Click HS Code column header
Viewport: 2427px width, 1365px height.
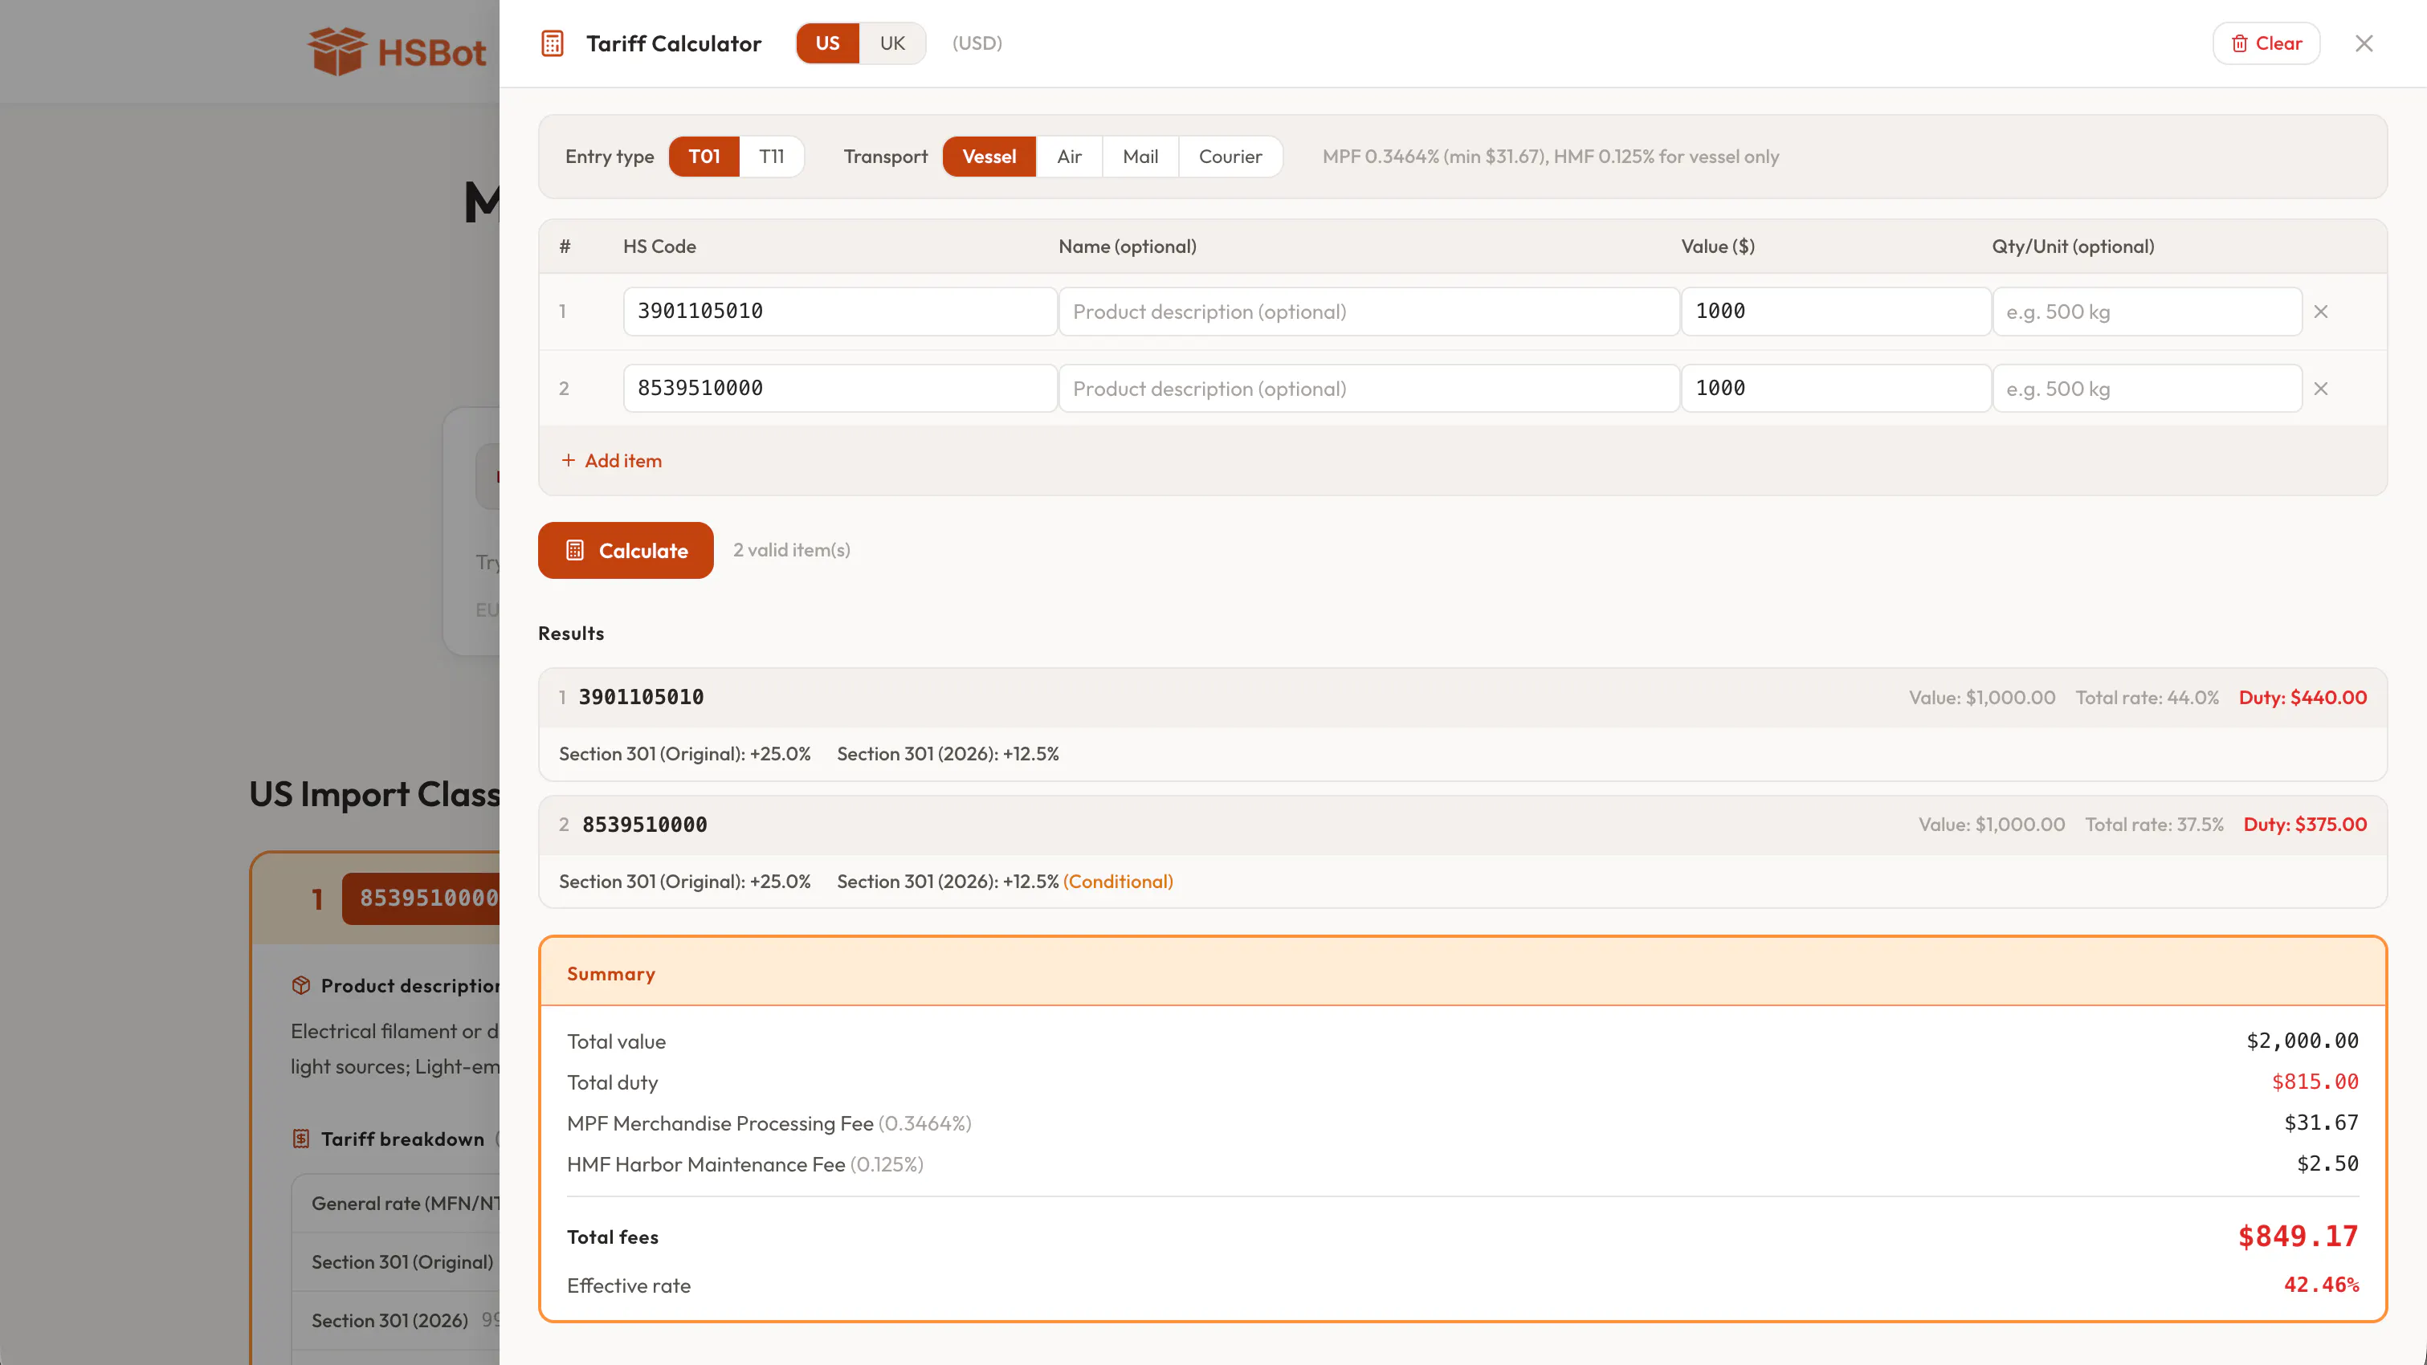pos(659,247)
